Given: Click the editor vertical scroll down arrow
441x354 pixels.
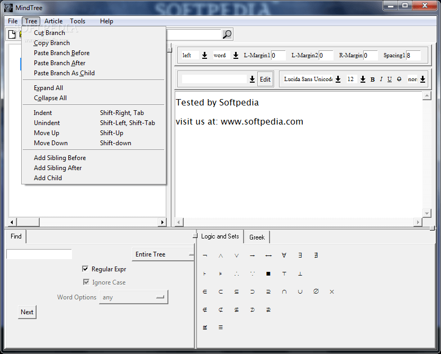Looking at the screenshot, I should click(427, 213).
